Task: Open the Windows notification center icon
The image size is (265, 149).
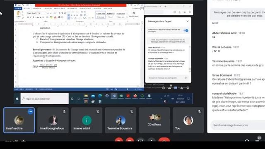Action: pos(188,99)
